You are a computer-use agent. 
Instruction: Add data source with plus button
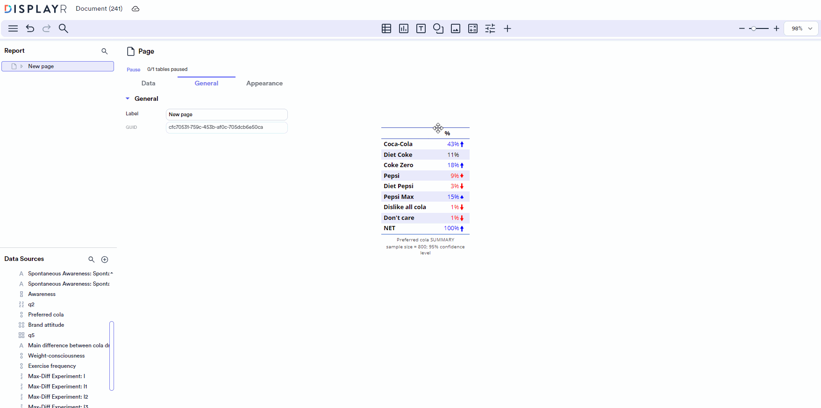(105, 260)
